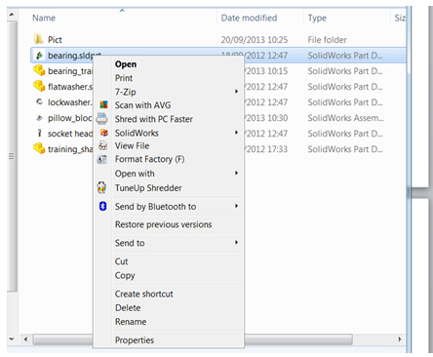433x357 pixels.
Task: Click the Format Factory icon
Action: click(102, 159)
